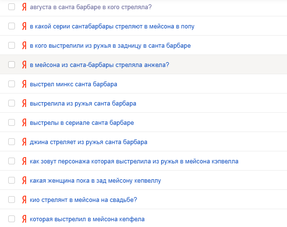Tick checkbox for «какая женщина пока в зад мейсону»
The image size is (287, 227).
(x=12, y=180)
